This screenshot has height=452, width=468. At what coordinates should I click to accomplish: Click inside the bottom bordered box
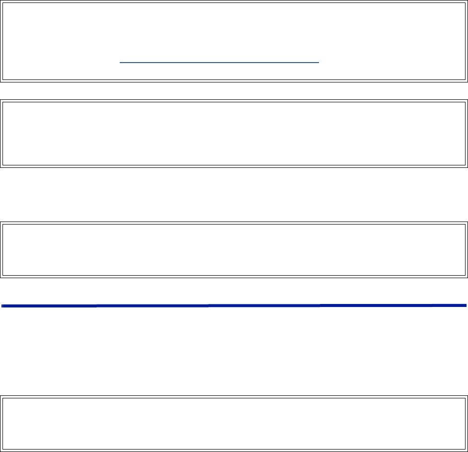234,423
